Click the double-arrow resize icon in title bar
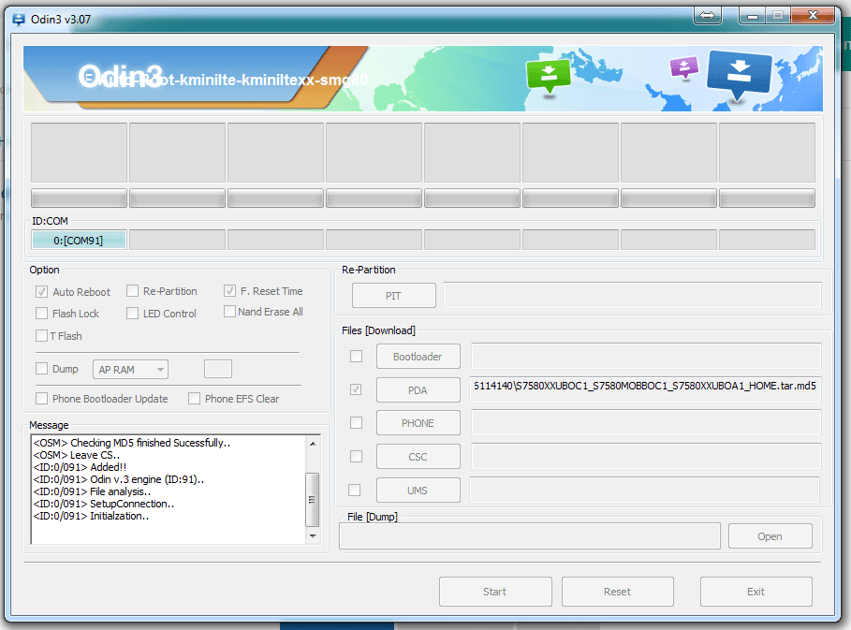The image size is (851, 630). [x=707, y=16]
